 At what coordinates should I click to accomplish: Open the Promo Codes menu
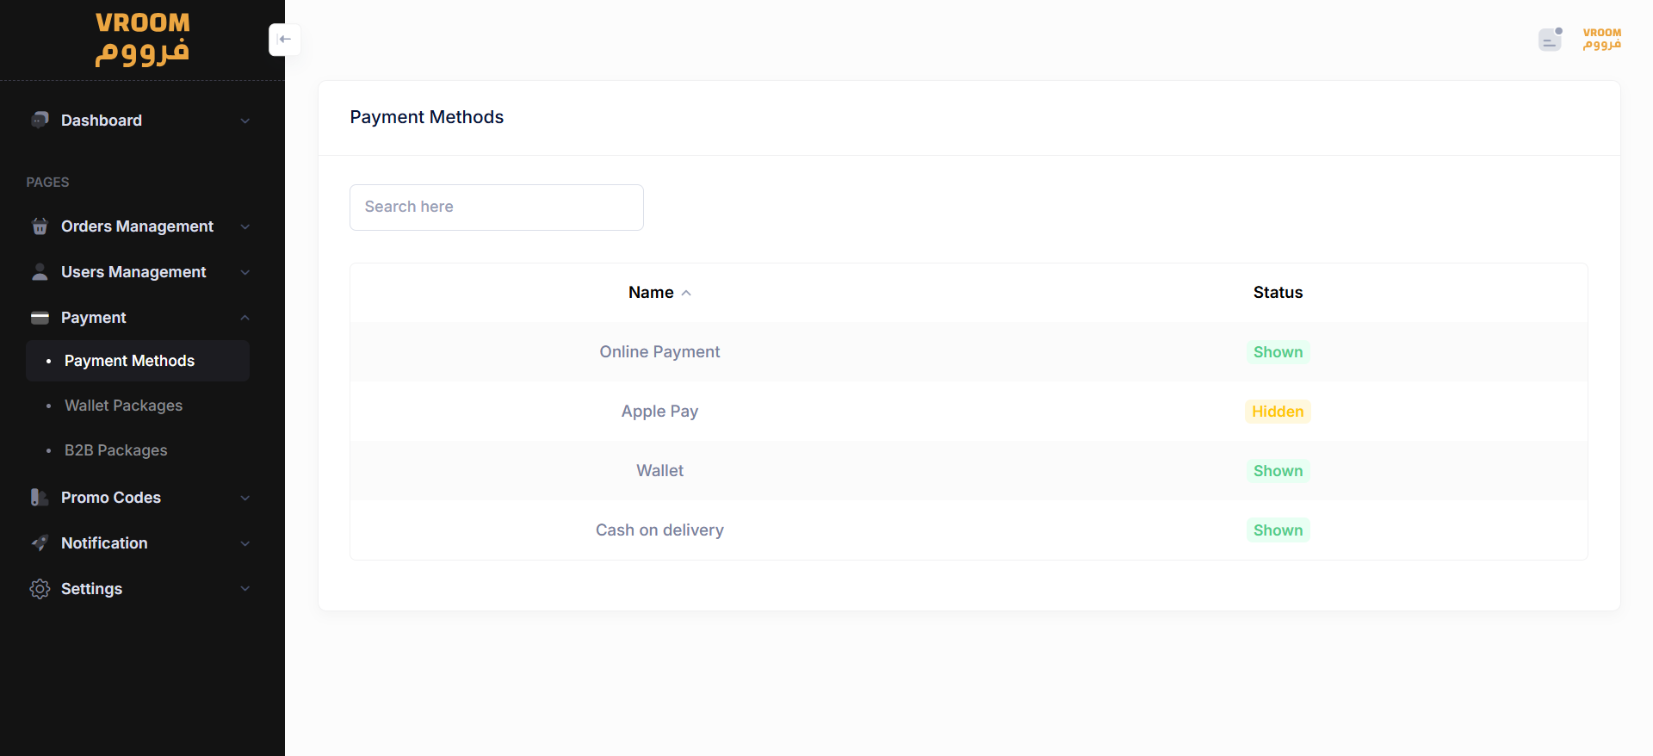(111, 498)
